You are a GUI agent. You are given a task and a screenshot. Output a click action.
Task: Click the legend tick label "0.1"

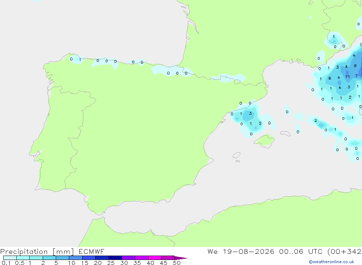tap(6, 263)
